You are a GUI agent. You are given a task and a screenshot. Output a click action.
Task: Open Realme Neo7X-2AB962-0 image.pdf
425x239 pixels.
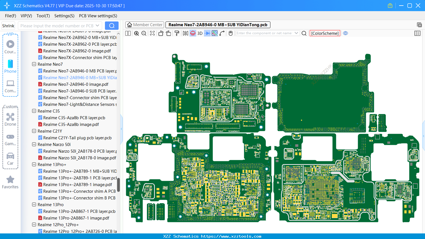[75, 51]
